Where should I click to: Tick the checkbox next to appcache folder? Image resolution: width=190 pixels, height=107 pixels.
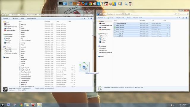click(20, 24)
